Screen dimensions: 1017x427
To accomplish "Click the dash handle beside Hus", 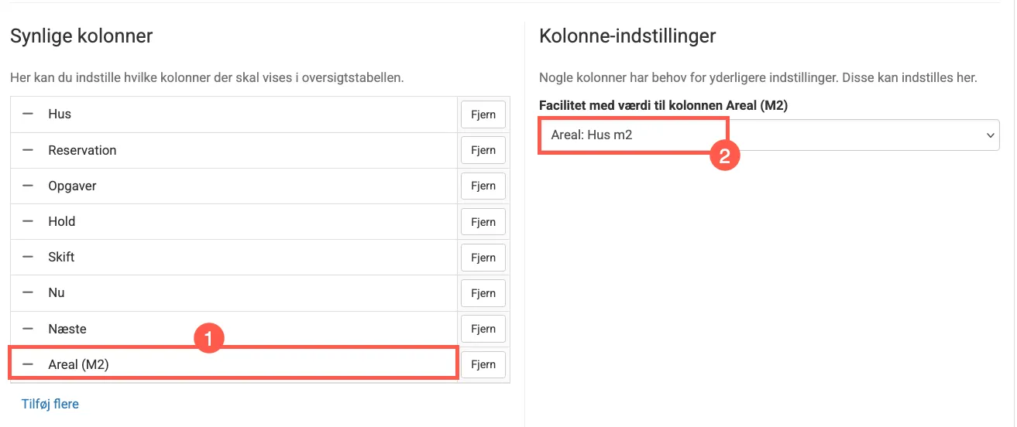I will pyautogui.click(x=28, y=114).
